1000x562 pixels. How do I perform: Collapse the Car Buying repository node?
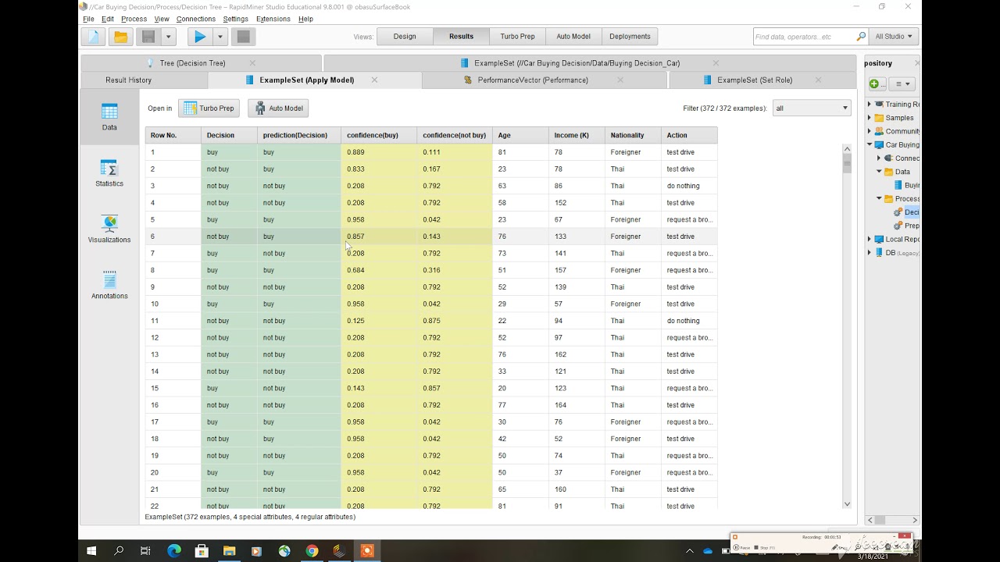point(870,144)
